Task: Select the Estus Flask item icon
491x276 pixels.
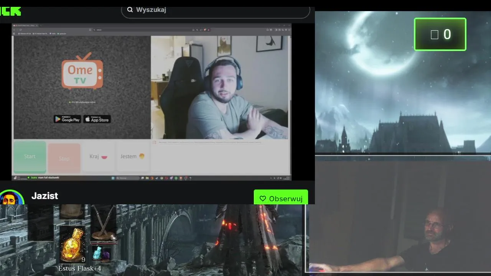Action: point(72,244)
